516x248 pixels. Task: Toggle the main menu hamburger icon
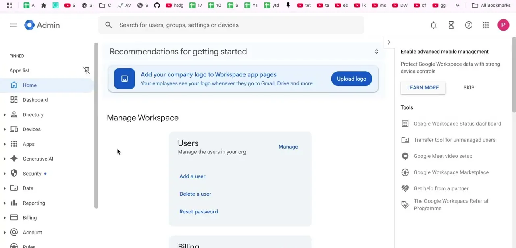[13, 25]
